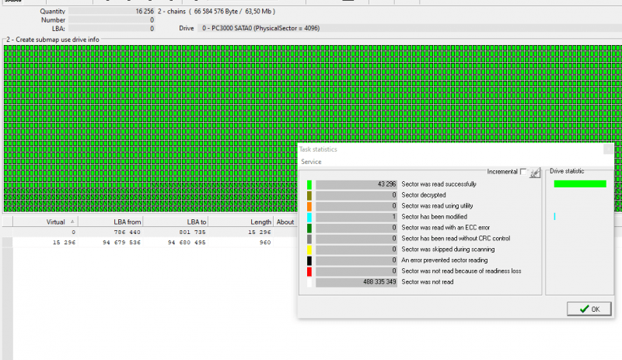Screen dimensions: 622x360
Task: Click the yellow skipped during scanning swatch
Action: [309, 250]
